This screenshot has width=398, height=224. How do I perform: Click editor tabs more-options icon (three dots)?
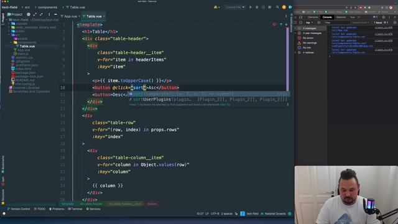[x=286, y=16]
